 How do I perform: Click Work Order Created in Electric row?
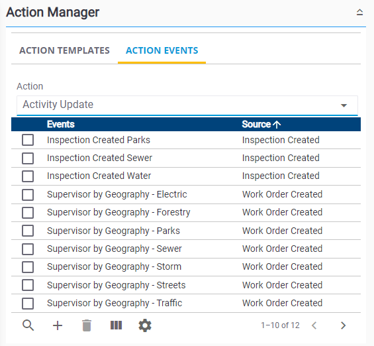pyautogui.click(x=283, y=194)
